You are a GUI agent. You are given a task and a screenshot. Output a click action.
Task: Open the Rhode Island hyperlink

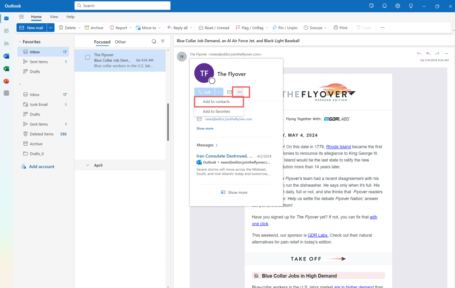[338, 147]
